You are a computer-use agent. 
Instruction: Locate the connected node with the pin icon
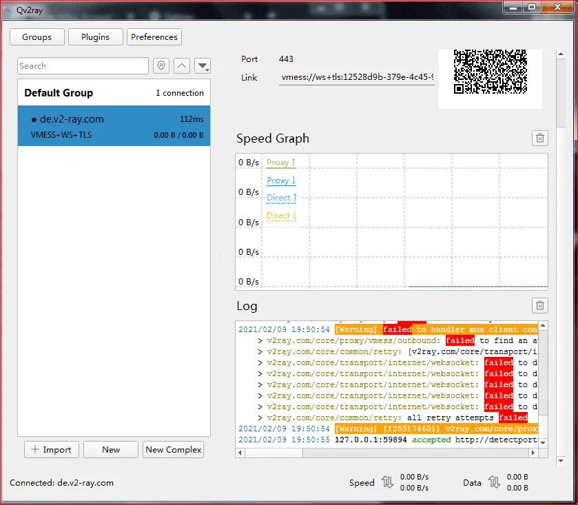tap(161, 66)
